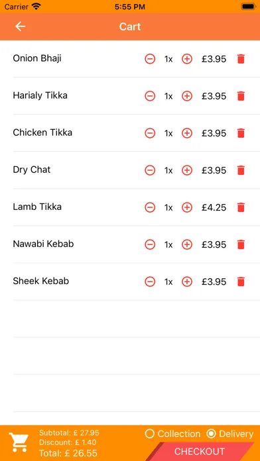Remove Harialy Tikka using trash icon
Screen dimensions: 260x461
click(x=241, y=96)
